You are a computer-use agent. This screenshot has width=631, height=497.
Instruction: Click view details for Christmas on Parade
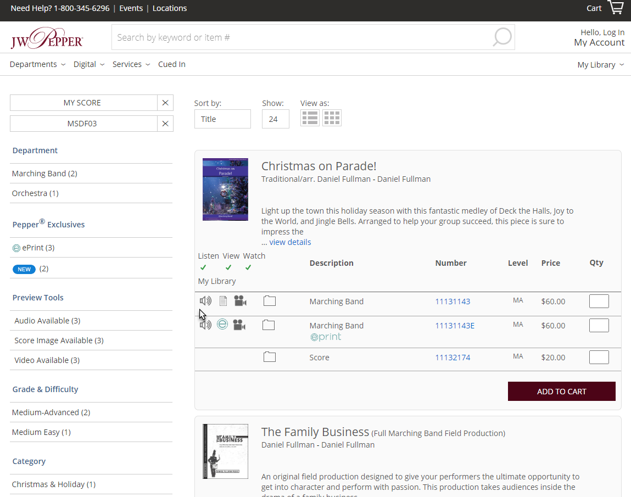pyautogui.click(x=290, y=242)
